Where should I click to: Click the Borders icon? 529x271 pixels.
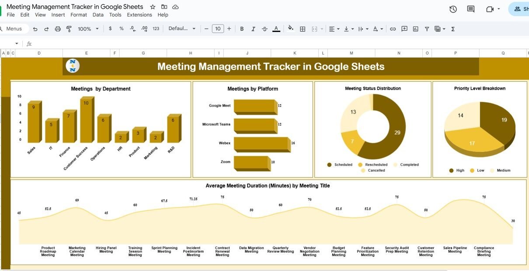point(303,29)
